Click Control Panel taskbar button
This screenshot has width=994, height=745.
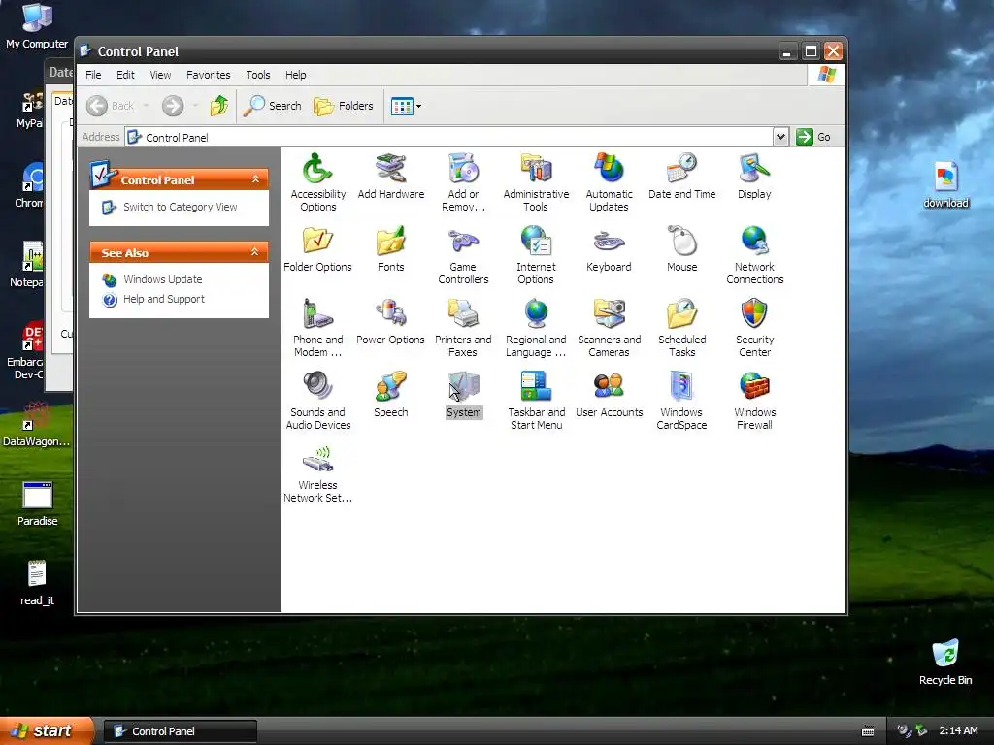point(180,731)
